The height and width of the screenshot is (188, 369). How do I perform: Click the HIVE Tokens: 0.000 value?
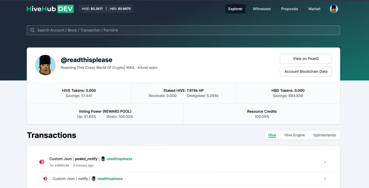coord(79,91)
